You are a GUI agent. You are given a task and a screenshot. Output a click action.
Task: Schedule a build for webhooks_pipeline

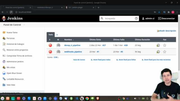[158, 52]
